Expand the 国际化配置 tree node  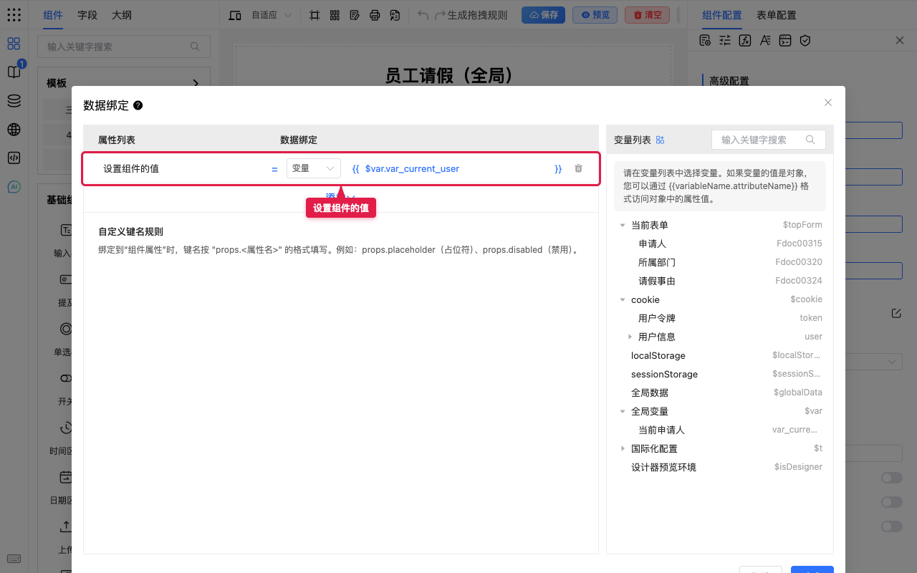tap(623, 448)
